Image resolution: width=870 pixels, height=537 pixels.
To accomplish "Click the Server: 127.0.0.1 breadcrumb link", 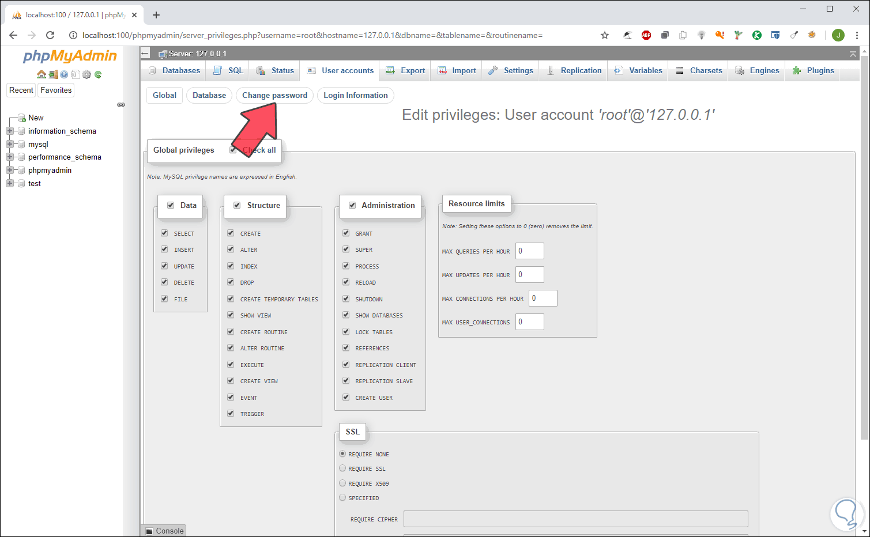I will tap(197, 54).
